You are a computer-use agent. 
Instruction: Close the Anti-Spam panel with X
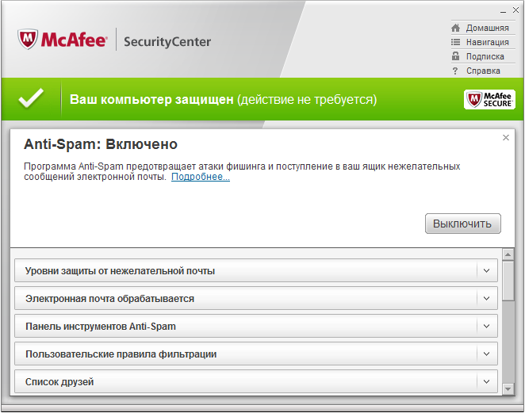pos(506,138)
